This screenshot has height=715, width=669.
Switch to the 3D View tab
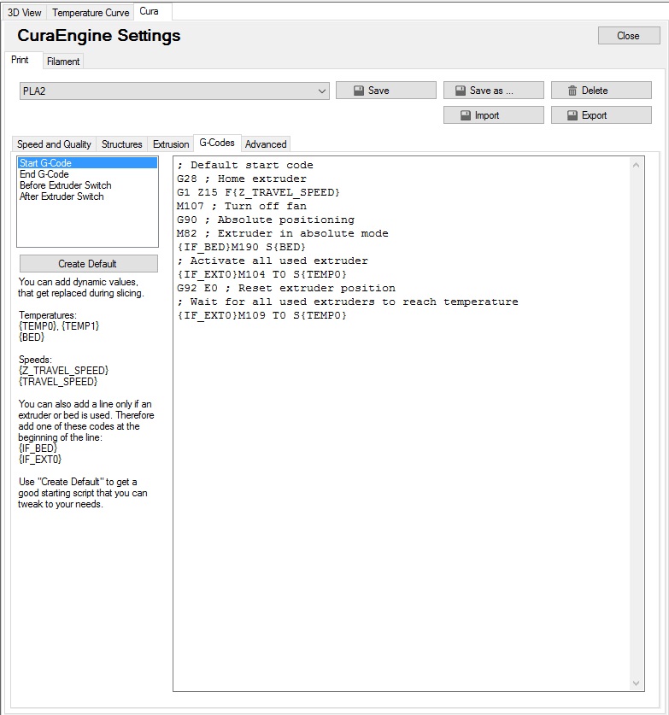(x=24, y=13)
